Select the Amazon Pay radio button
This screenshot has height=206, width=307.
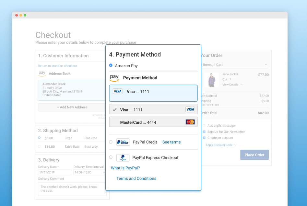111,65
